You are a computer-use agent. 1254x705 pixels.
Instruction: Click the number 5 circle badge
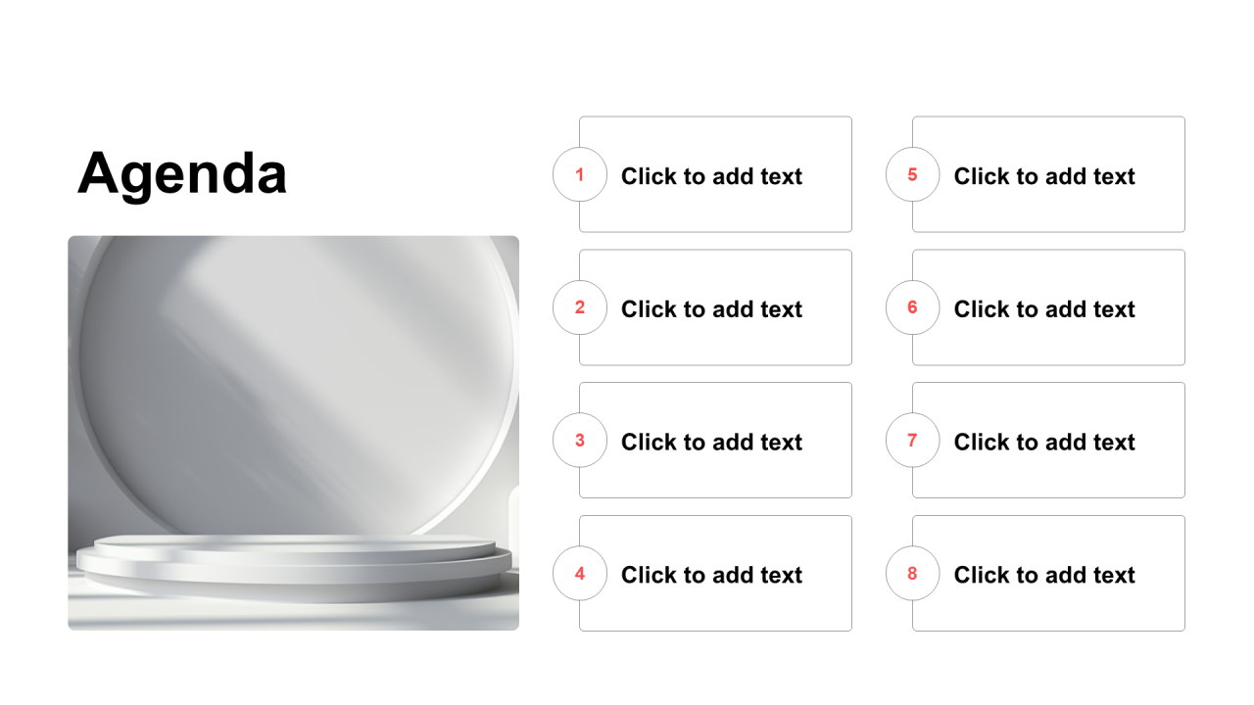coord(913,174)
